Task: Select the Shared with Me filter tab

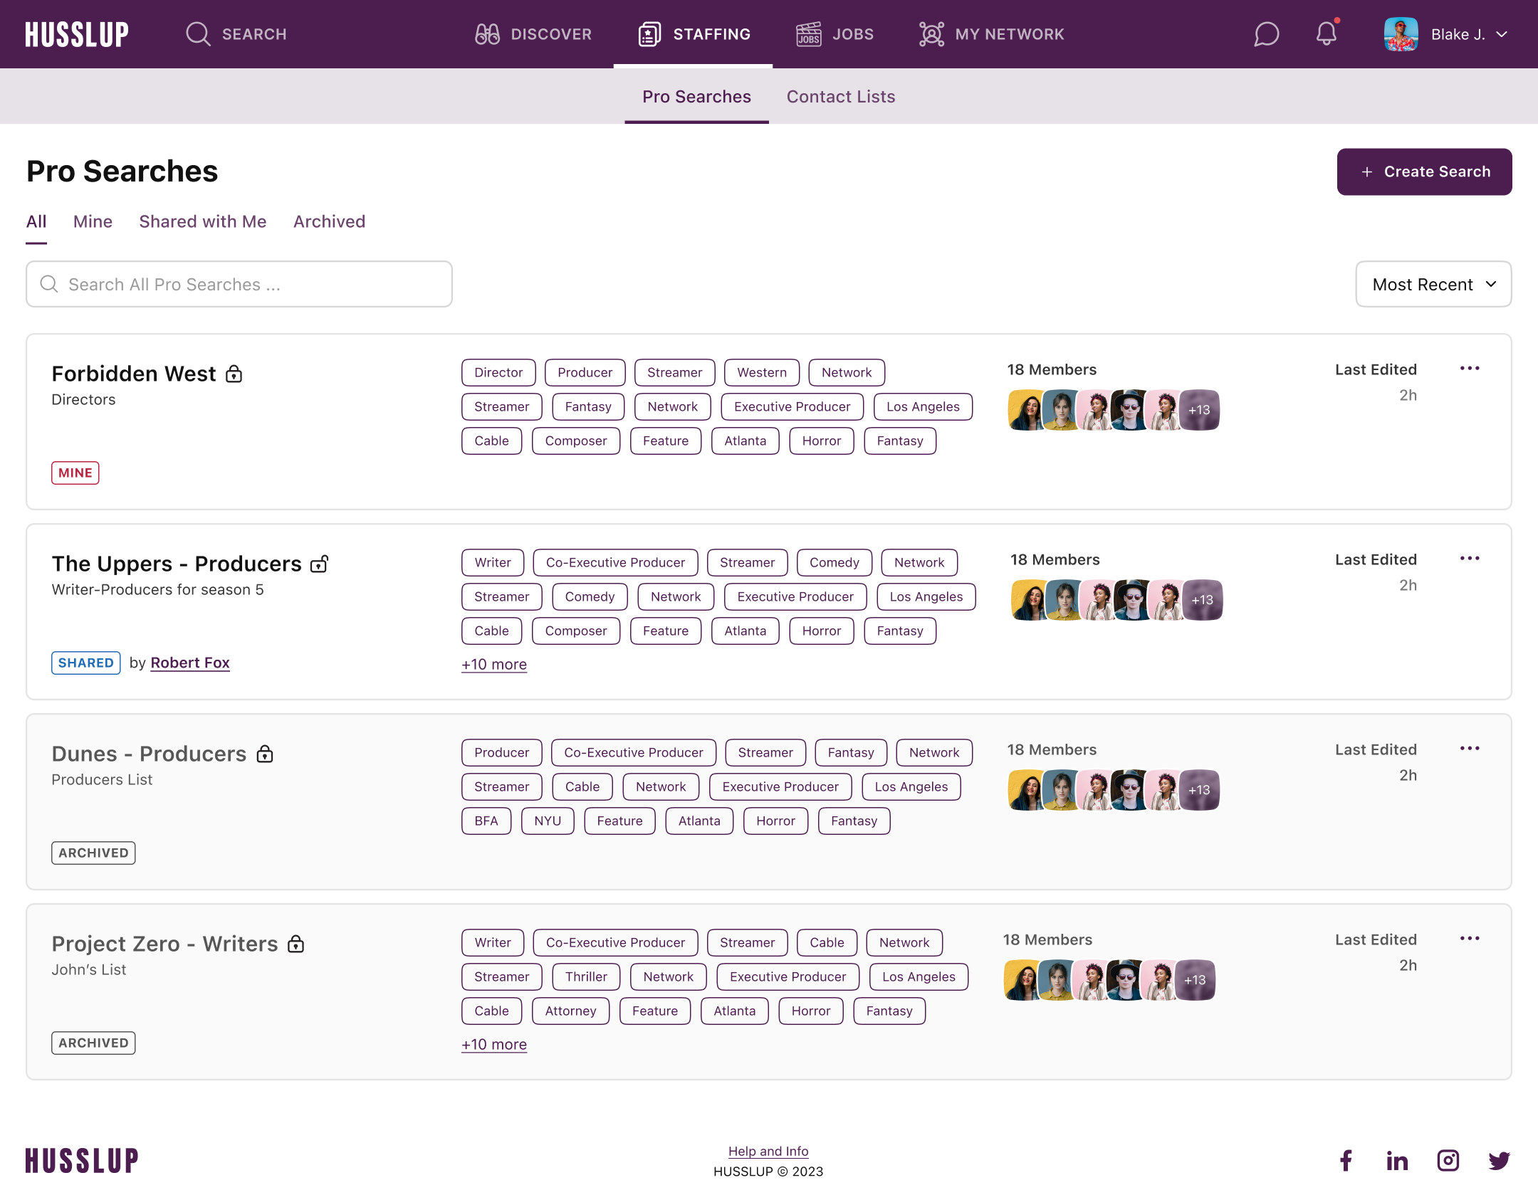Action: pos(202,221)
